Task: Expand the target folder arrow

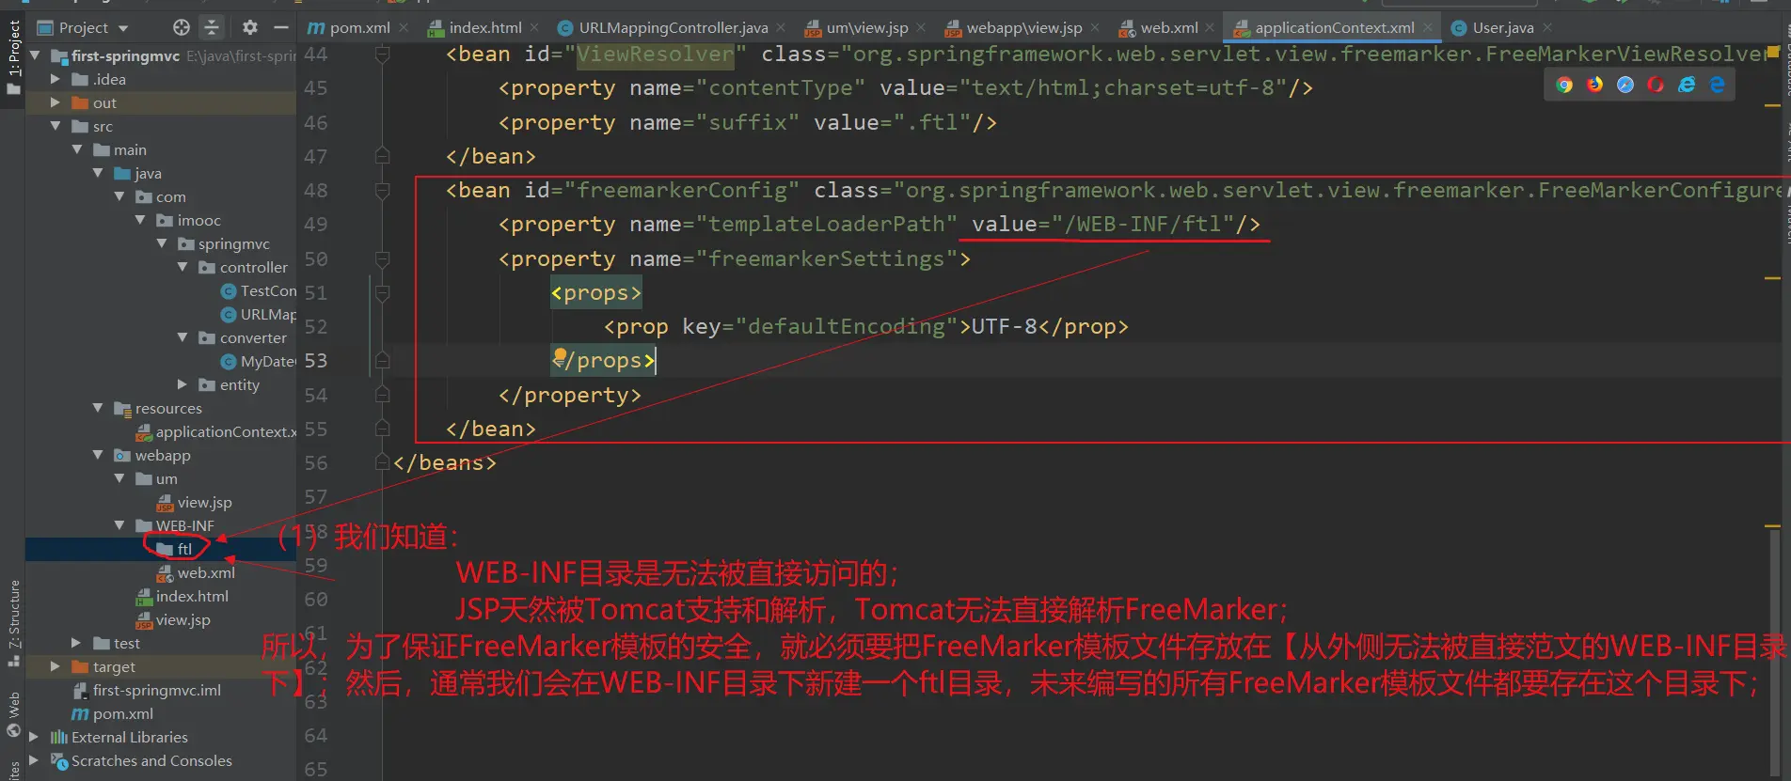Action: [x=55, y=666]
